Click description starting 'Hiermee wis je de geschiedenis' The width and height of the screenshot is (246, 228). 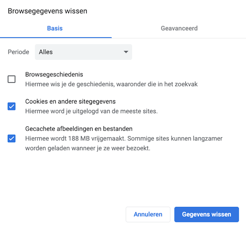point(111,84)
